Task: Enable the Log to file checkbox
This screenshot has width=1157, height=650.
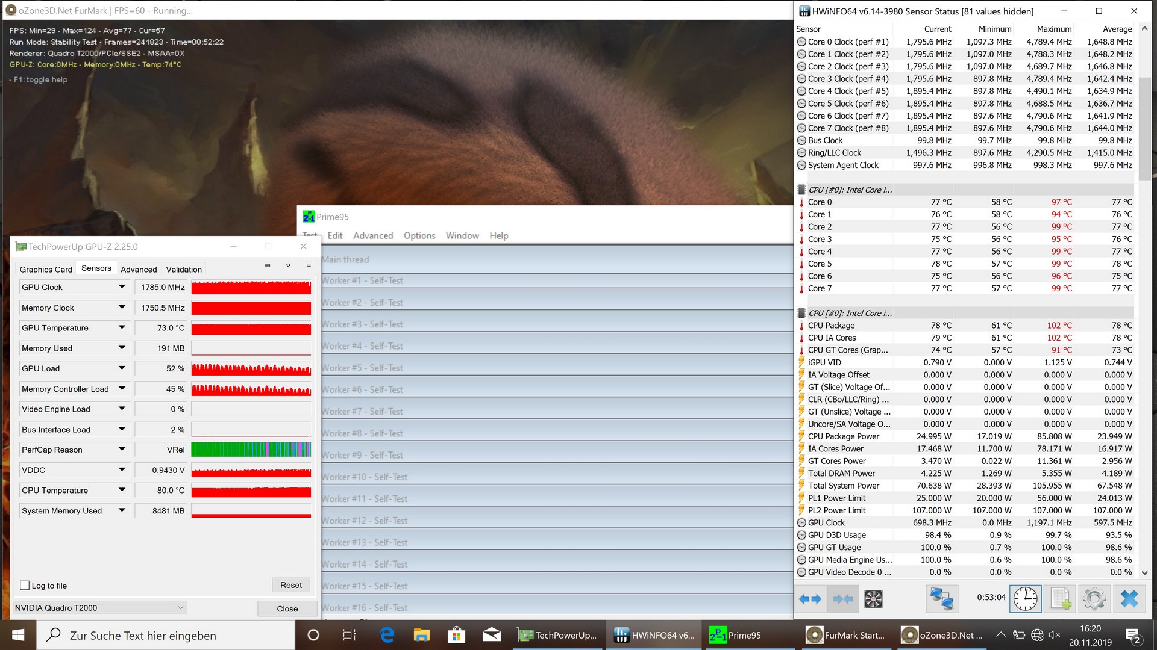Action: 25,586
